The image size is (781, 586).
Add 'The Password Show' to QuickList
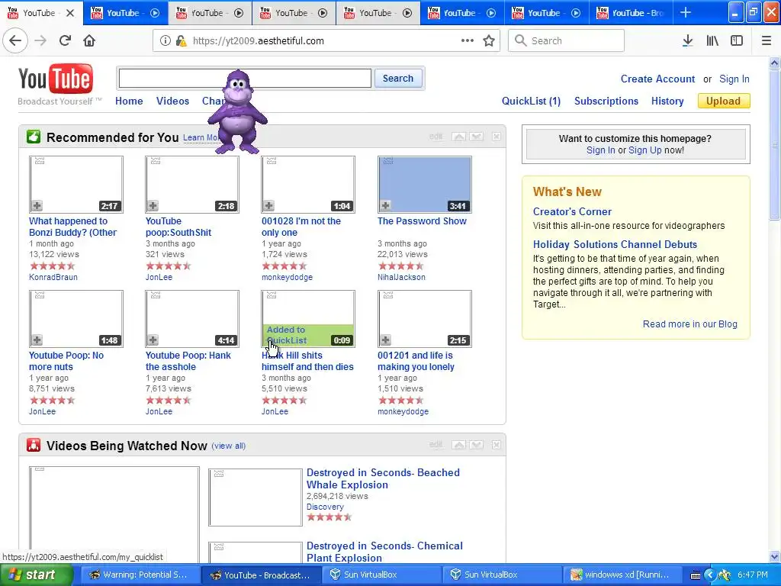[385, 205]
